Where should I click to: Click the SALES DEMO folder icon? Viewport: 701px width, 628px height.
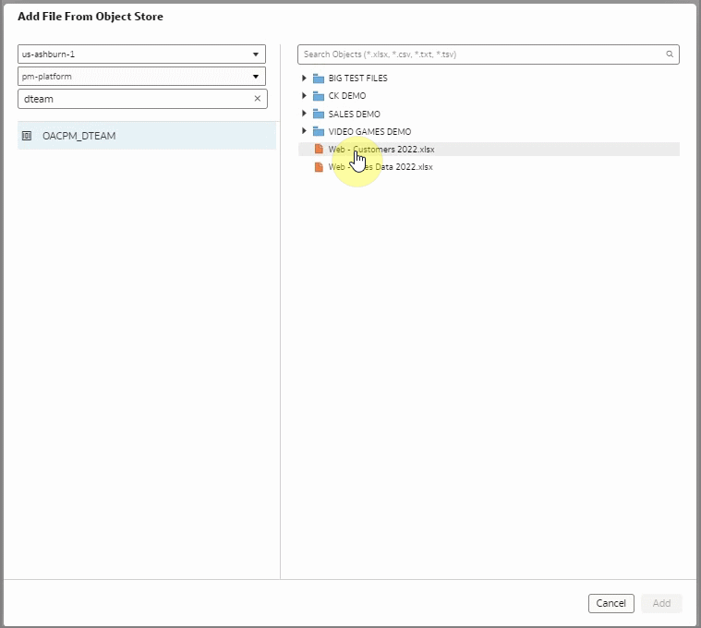point(319,114)
